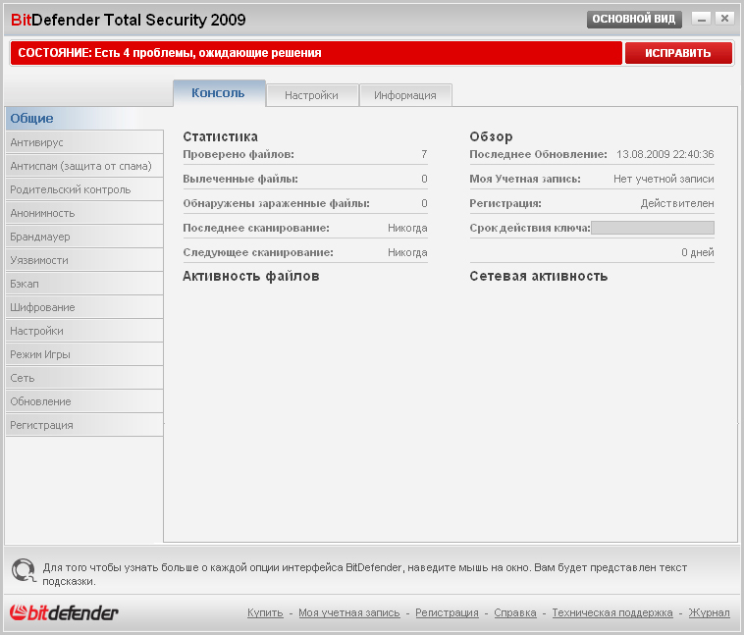Viewport: 744px width, 635px height.
Task: Click 'Моя Учетная запись:' label
Action: (525, 179)
